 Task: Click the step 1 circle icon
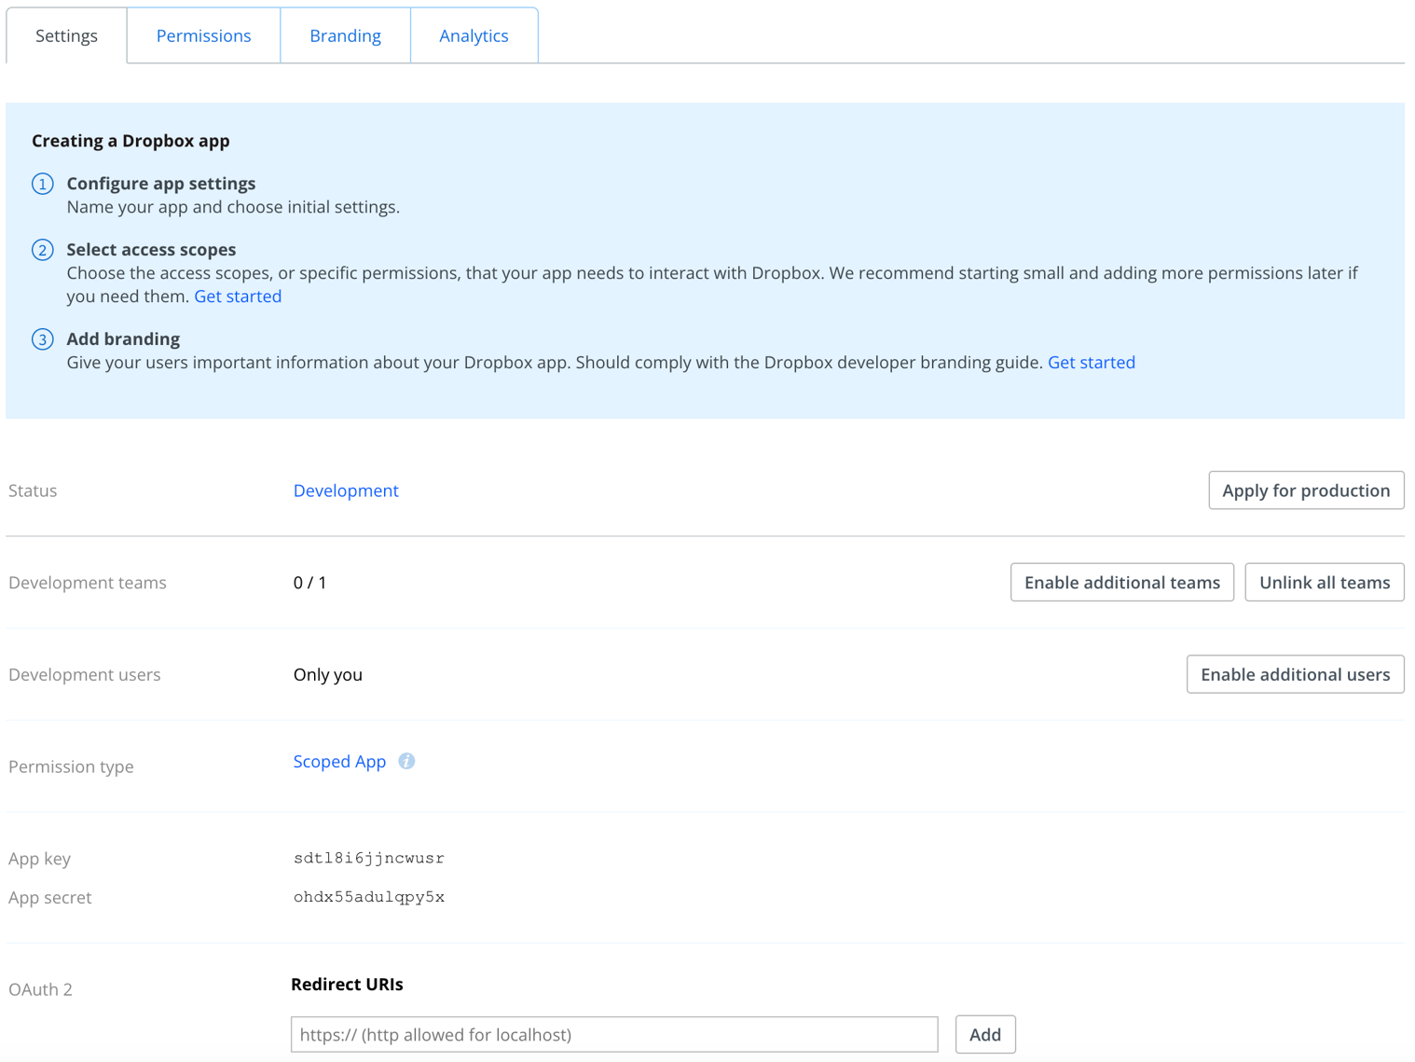[43, 184]
